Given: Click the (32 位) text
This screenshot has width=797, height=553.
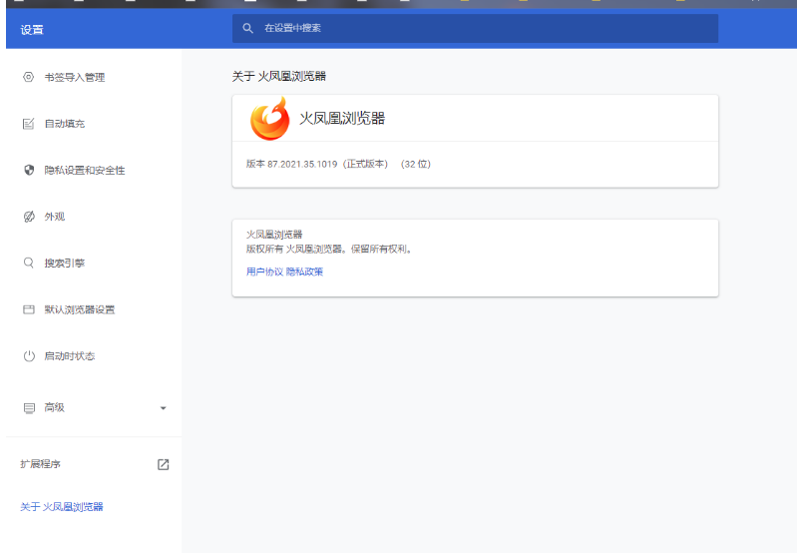Looking at the screenshot, I should click(x=416, y=164).
